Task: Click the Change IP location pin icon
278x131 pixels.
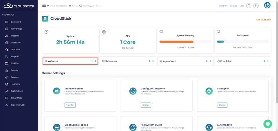Action: pyautogui.click(x=209, y=91)
